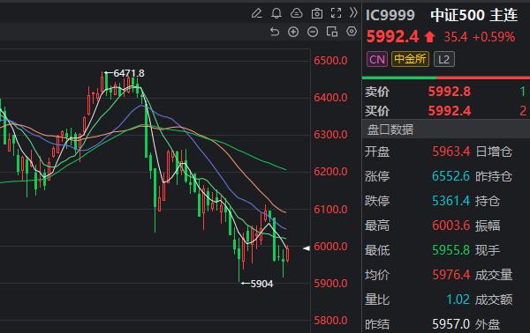Click the current price arrow on axis
Image resolution: width=530 pixels, height=333 pixels.
coord(307,248)
